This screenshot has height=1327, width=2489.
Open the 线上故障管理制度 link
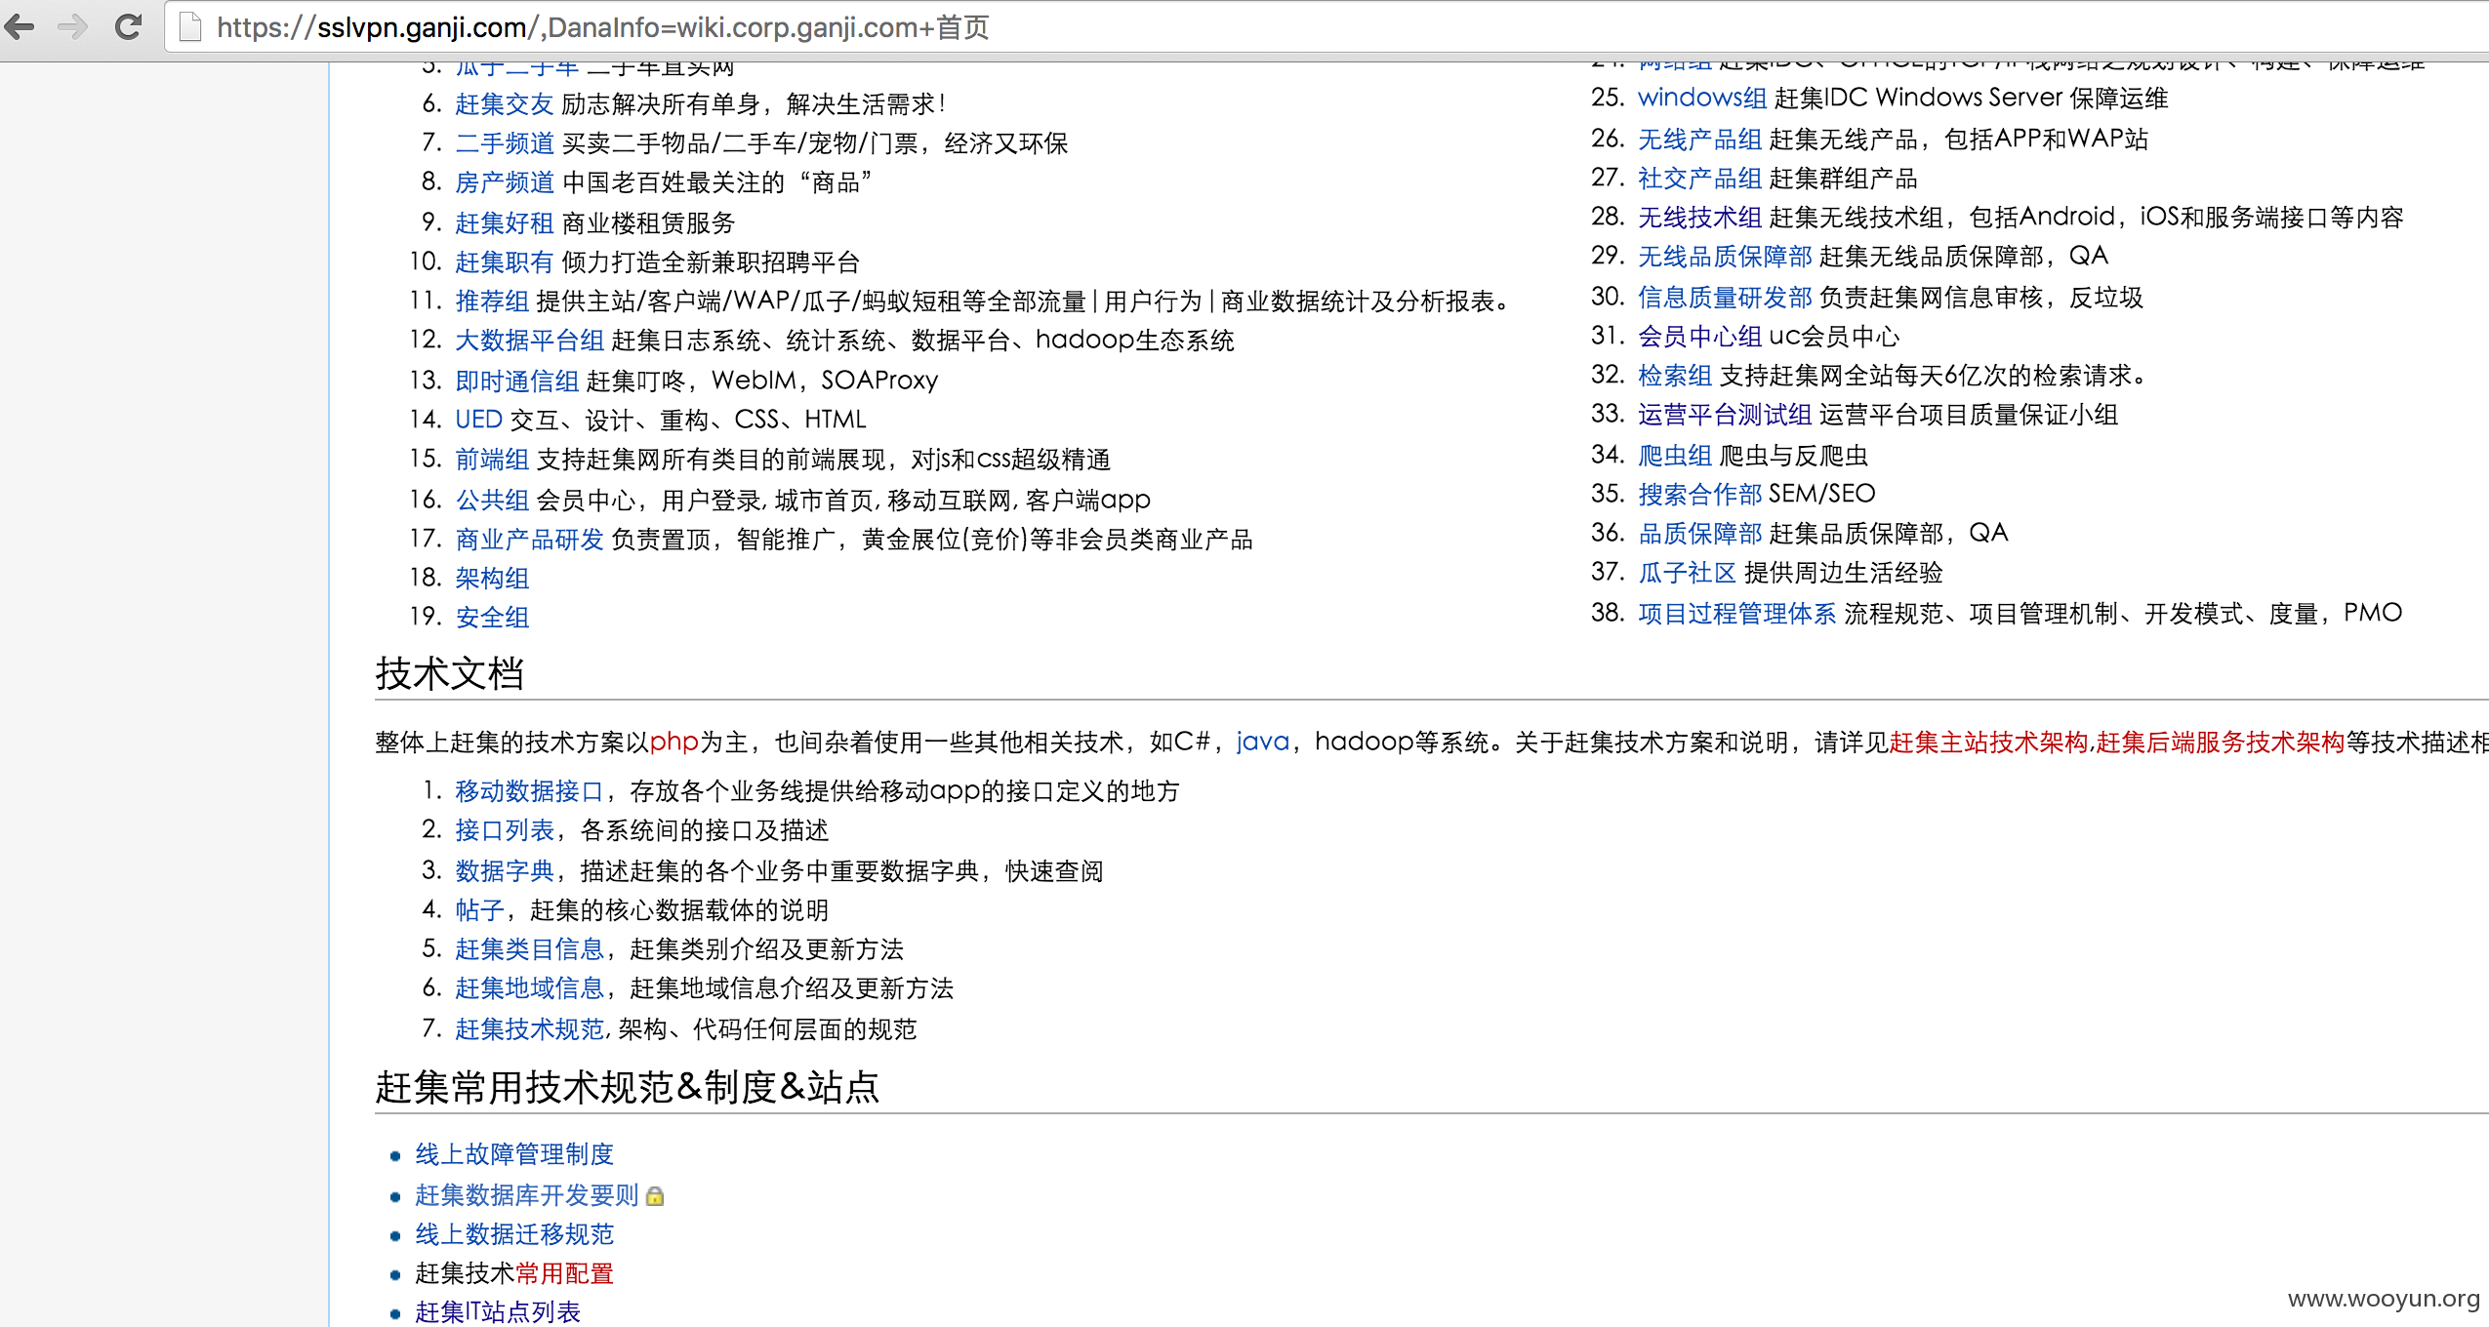514,1154
